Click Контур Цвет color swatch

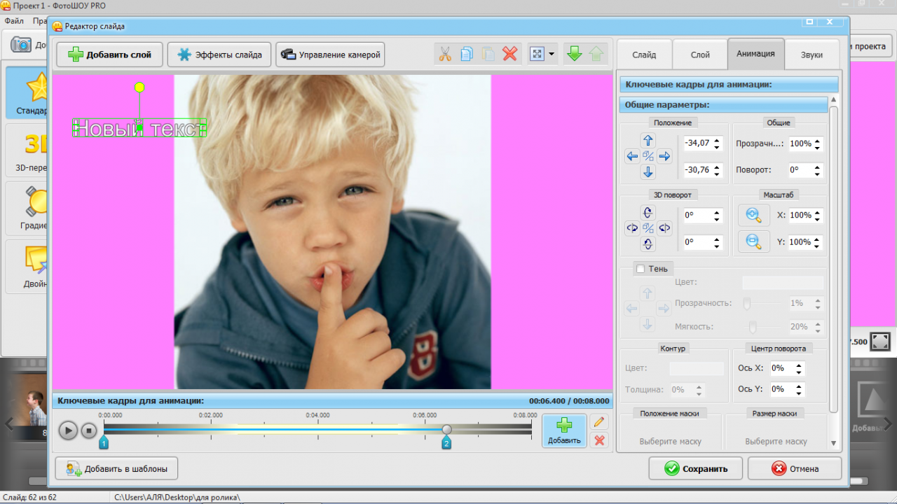697,368
